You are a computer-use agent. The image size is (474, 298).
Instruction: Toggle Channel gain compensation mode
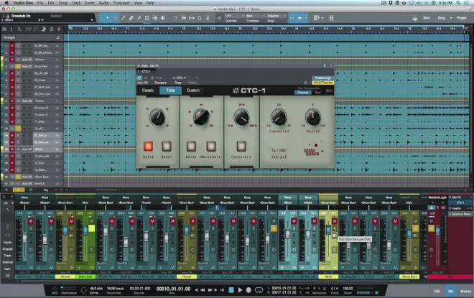tap(303, 93)
